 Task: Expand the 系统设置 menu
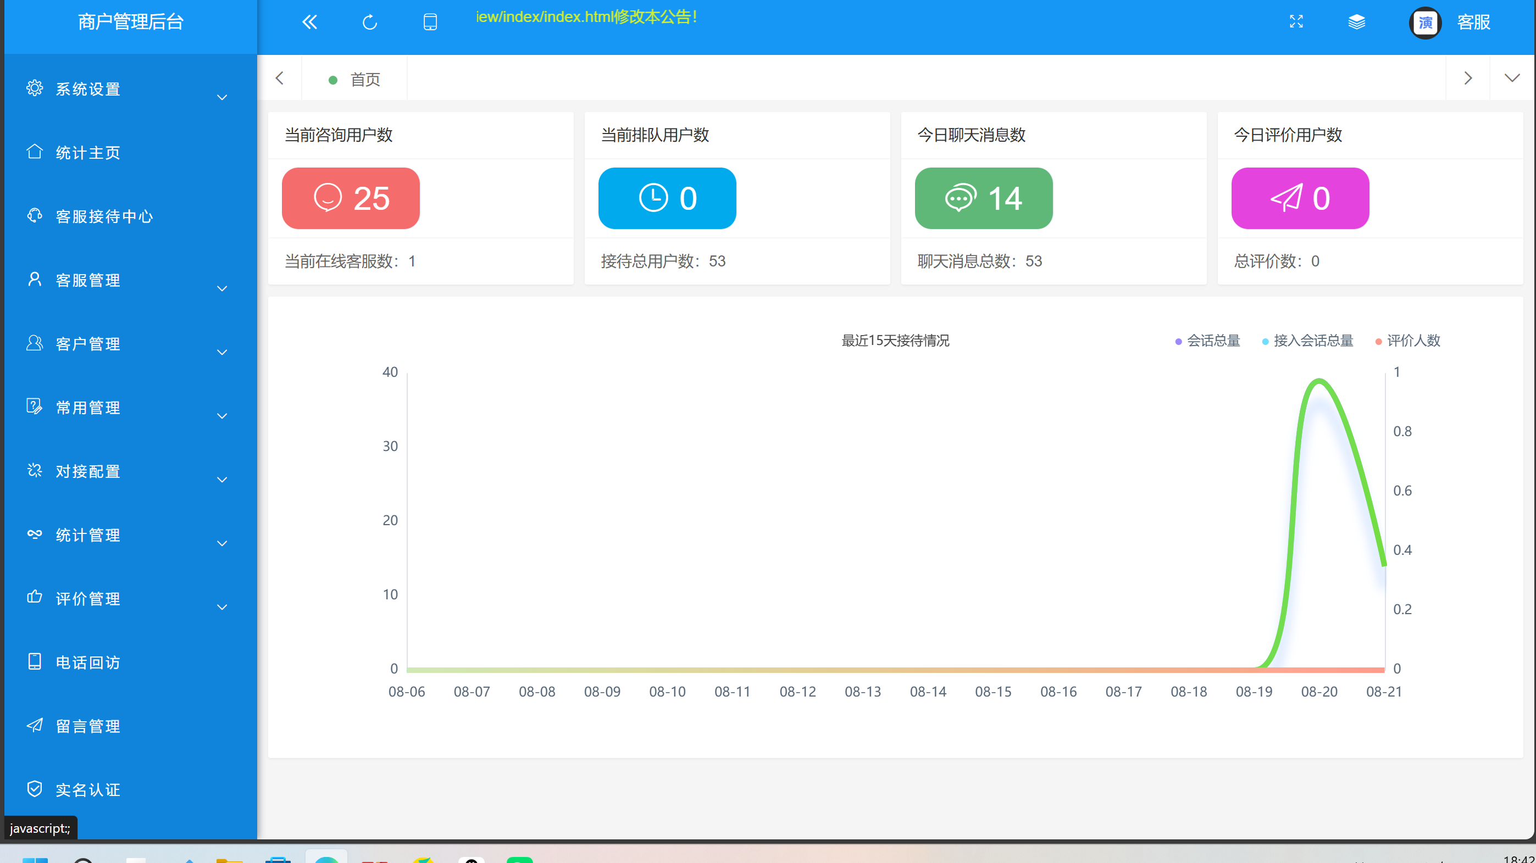tap(88, 90)
